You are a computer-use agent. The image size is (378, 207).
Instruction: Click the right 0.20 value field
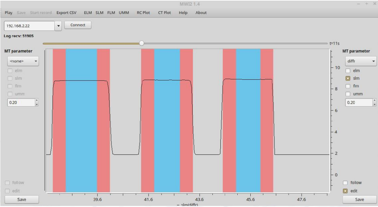pyautogui.click(x=357, y=102)
